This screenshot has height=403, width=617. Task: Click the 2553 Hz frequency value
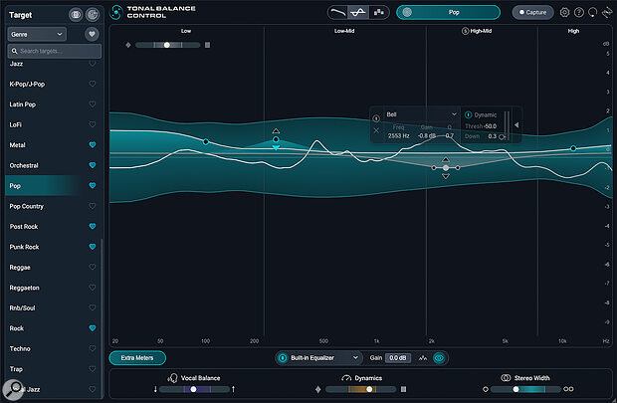click(x=399, y=135)
